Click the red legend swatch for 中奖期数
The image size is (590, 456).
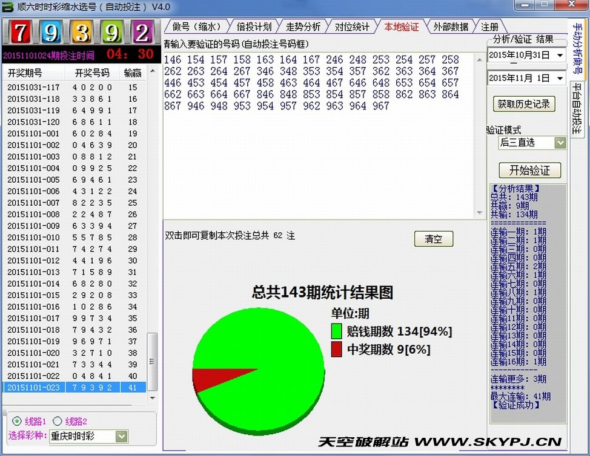337,350
